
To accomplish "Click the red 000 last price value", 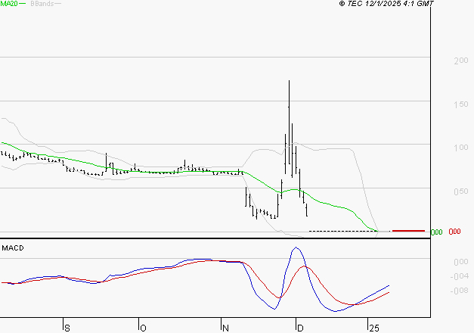I will click(454, 232).
